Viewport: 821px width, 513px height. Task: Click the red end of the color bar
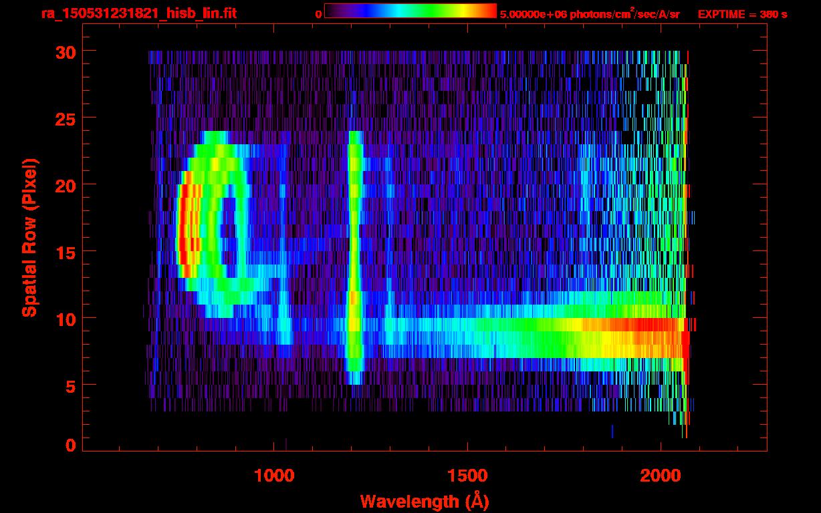[x=488, y=11]
